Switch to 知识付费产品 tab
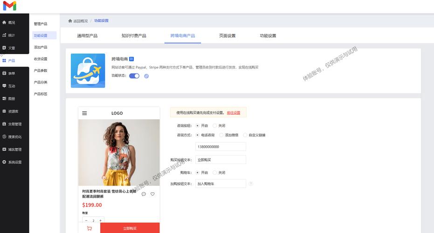 (134, 36)
